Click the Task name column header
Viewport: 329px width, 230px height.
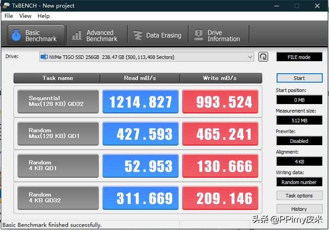point(57,78)
